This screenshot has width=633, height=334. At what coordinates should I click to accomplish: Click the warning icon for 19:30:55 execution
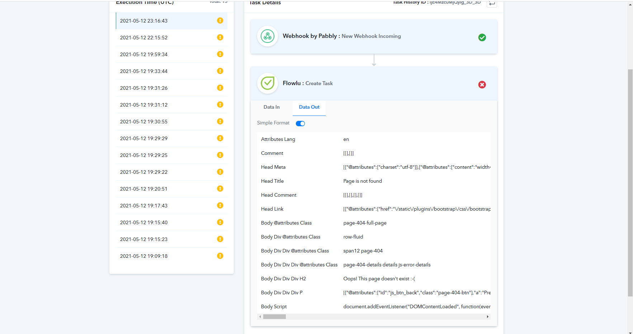[220, 122]
